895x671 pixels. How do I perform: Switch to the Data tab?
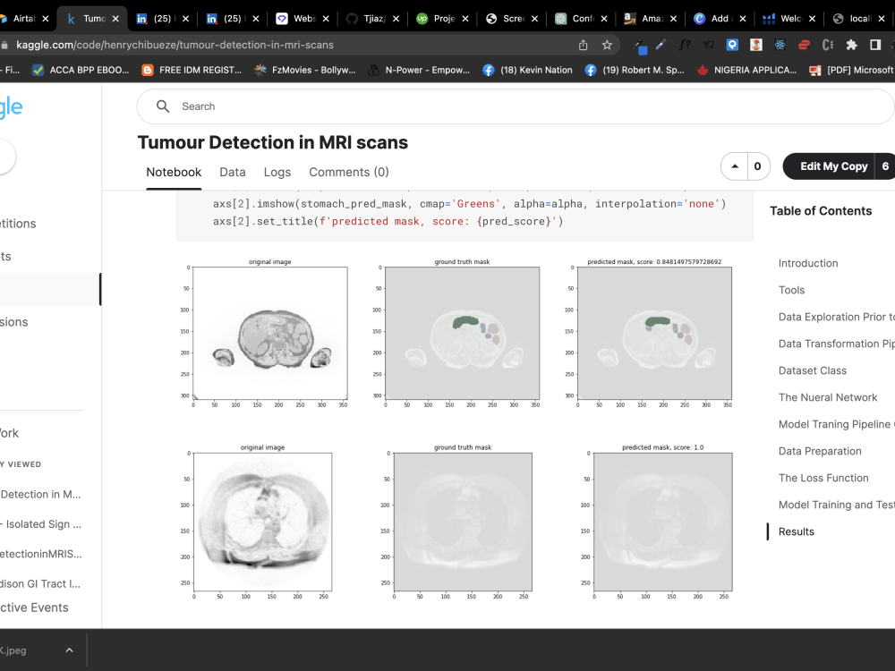tap(232, 172)
